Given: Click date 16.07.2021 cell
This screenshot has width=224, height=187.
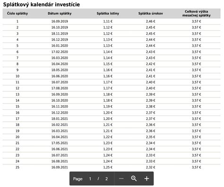Looking at the screenshot, I should point(60,155).
